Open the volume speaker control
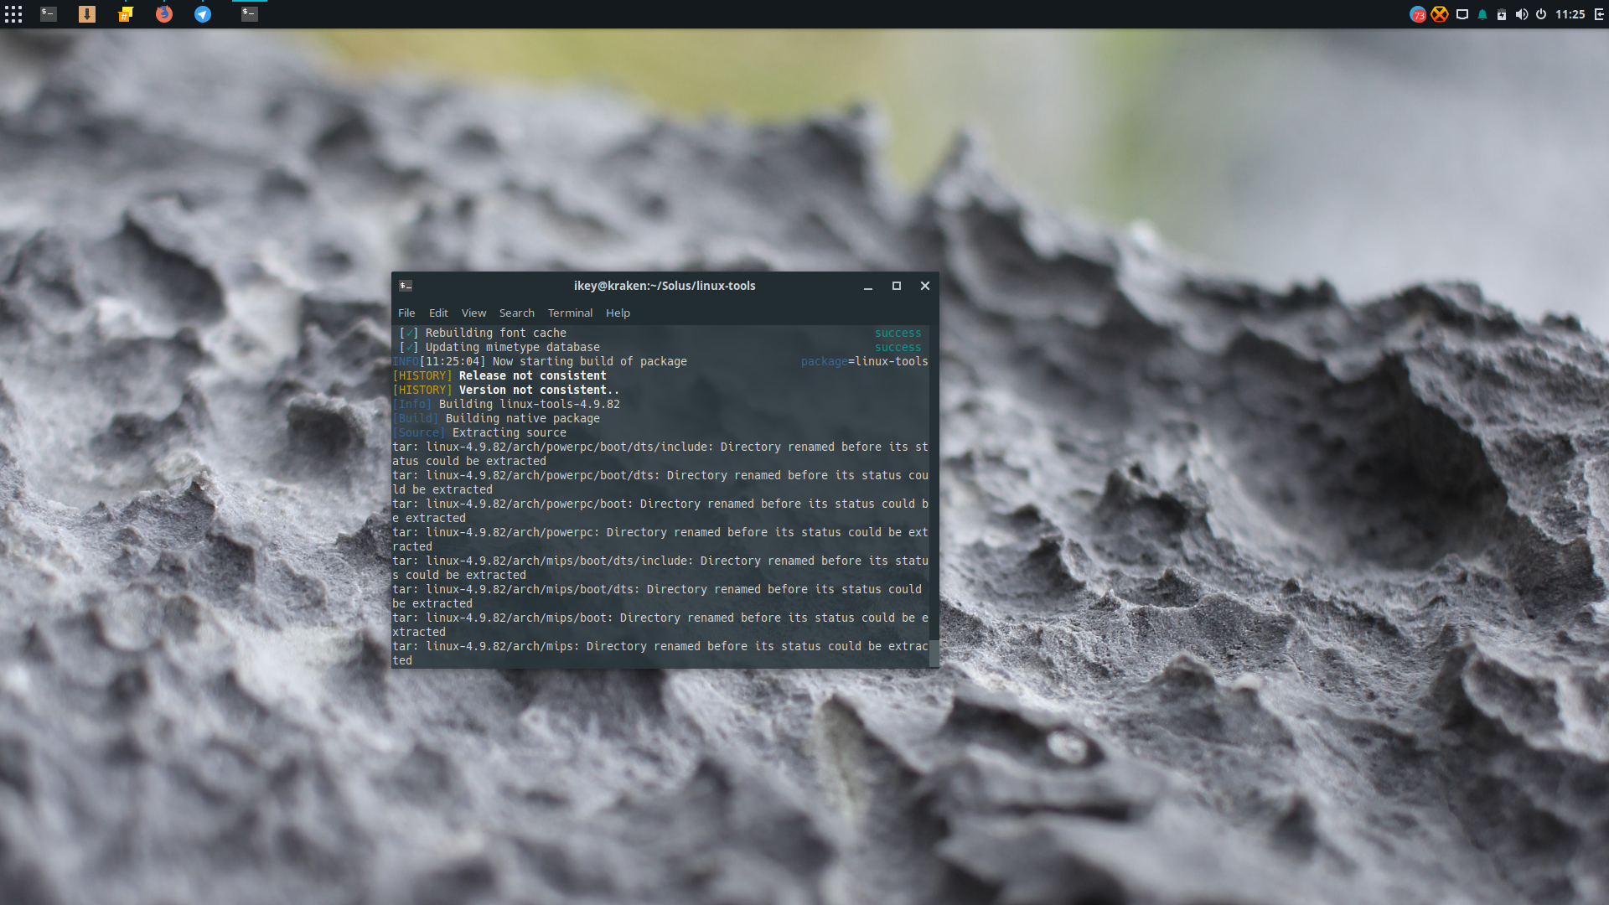This screenshot has width=1609, height=905. (x=1522, y=14)
